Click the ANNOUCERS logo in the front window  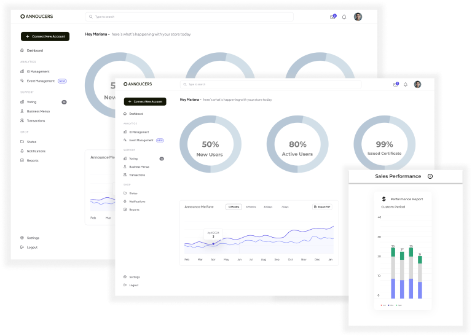click(138, 84)
